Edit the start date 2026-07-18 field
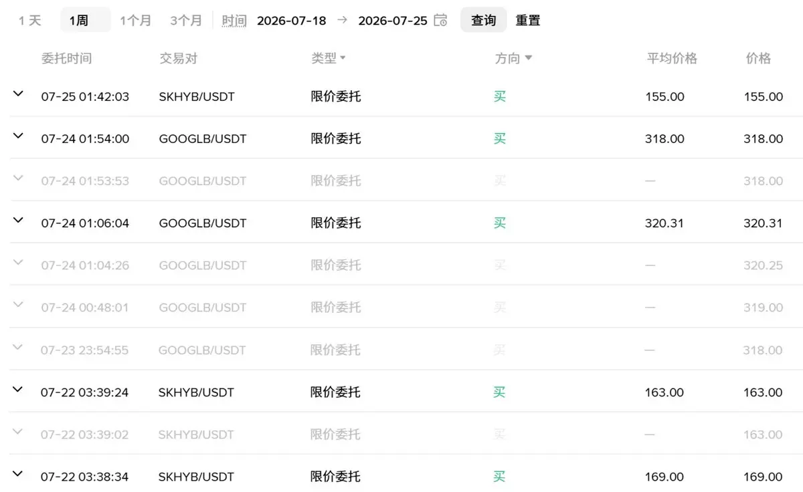This screenshot has height=492, width=803. tap(292, 21)
